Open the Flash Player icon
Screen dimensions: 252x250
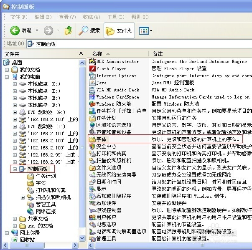(x=92, y=68)
